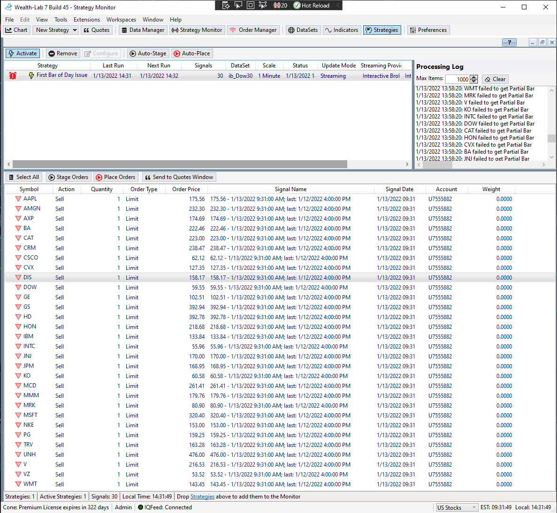Open the Quotes tool
Viewport: 557px width, 513px height.
click(97, 30)
